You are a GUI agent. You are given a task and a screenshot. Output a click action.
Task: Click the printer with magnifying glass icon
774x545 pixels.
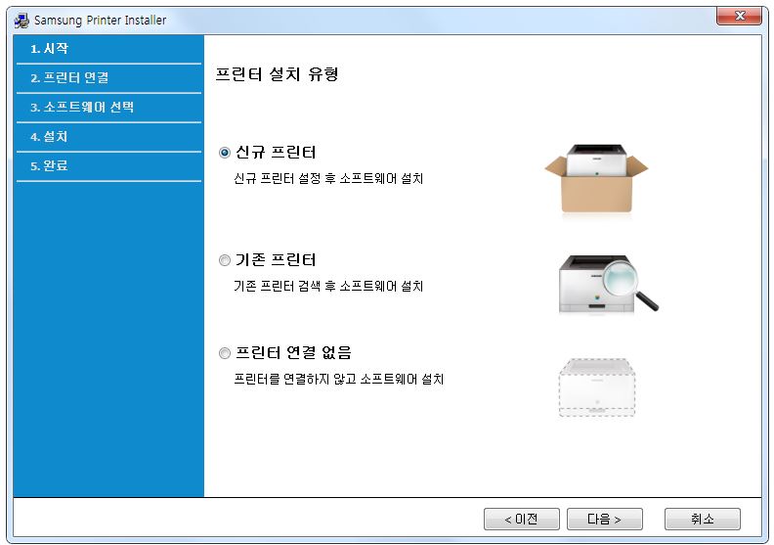(x=608, y=284)
